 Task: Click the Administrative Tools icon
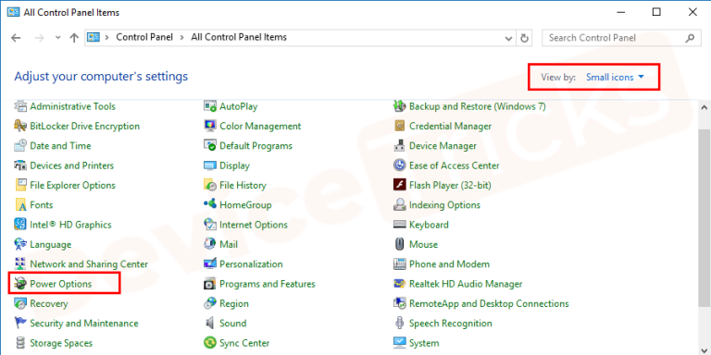20,106
